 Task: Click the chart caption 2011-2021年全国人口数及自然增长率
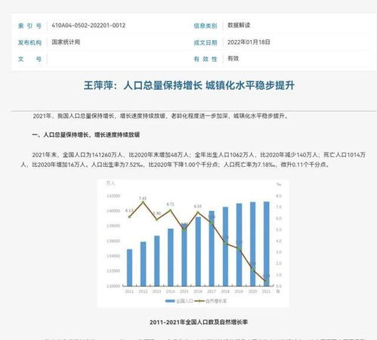pos(199,322)
